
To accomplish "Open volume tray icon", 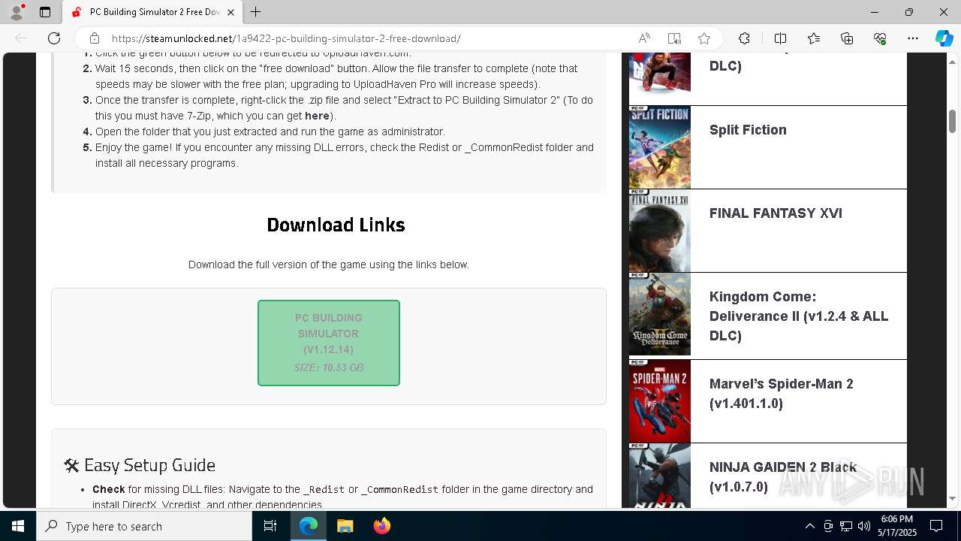I will coord(863,526).
